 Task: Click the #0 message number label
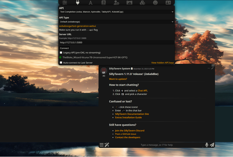click(104, 76)
